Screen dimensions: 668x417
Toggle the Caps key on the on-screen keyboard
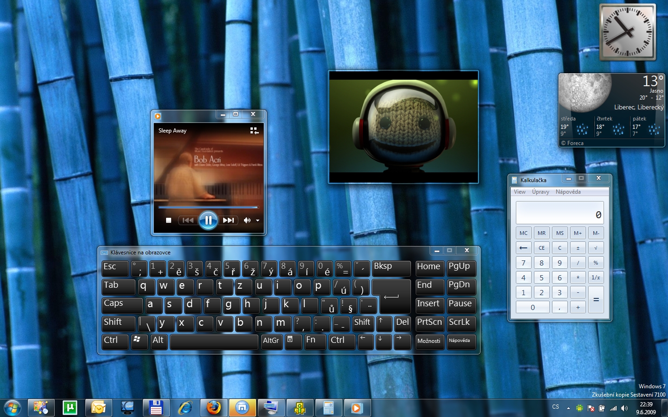click(x=122, y=305)
